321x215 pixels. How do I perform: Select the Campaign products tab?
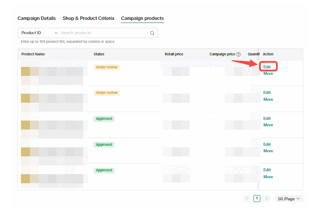pos(142,18)
